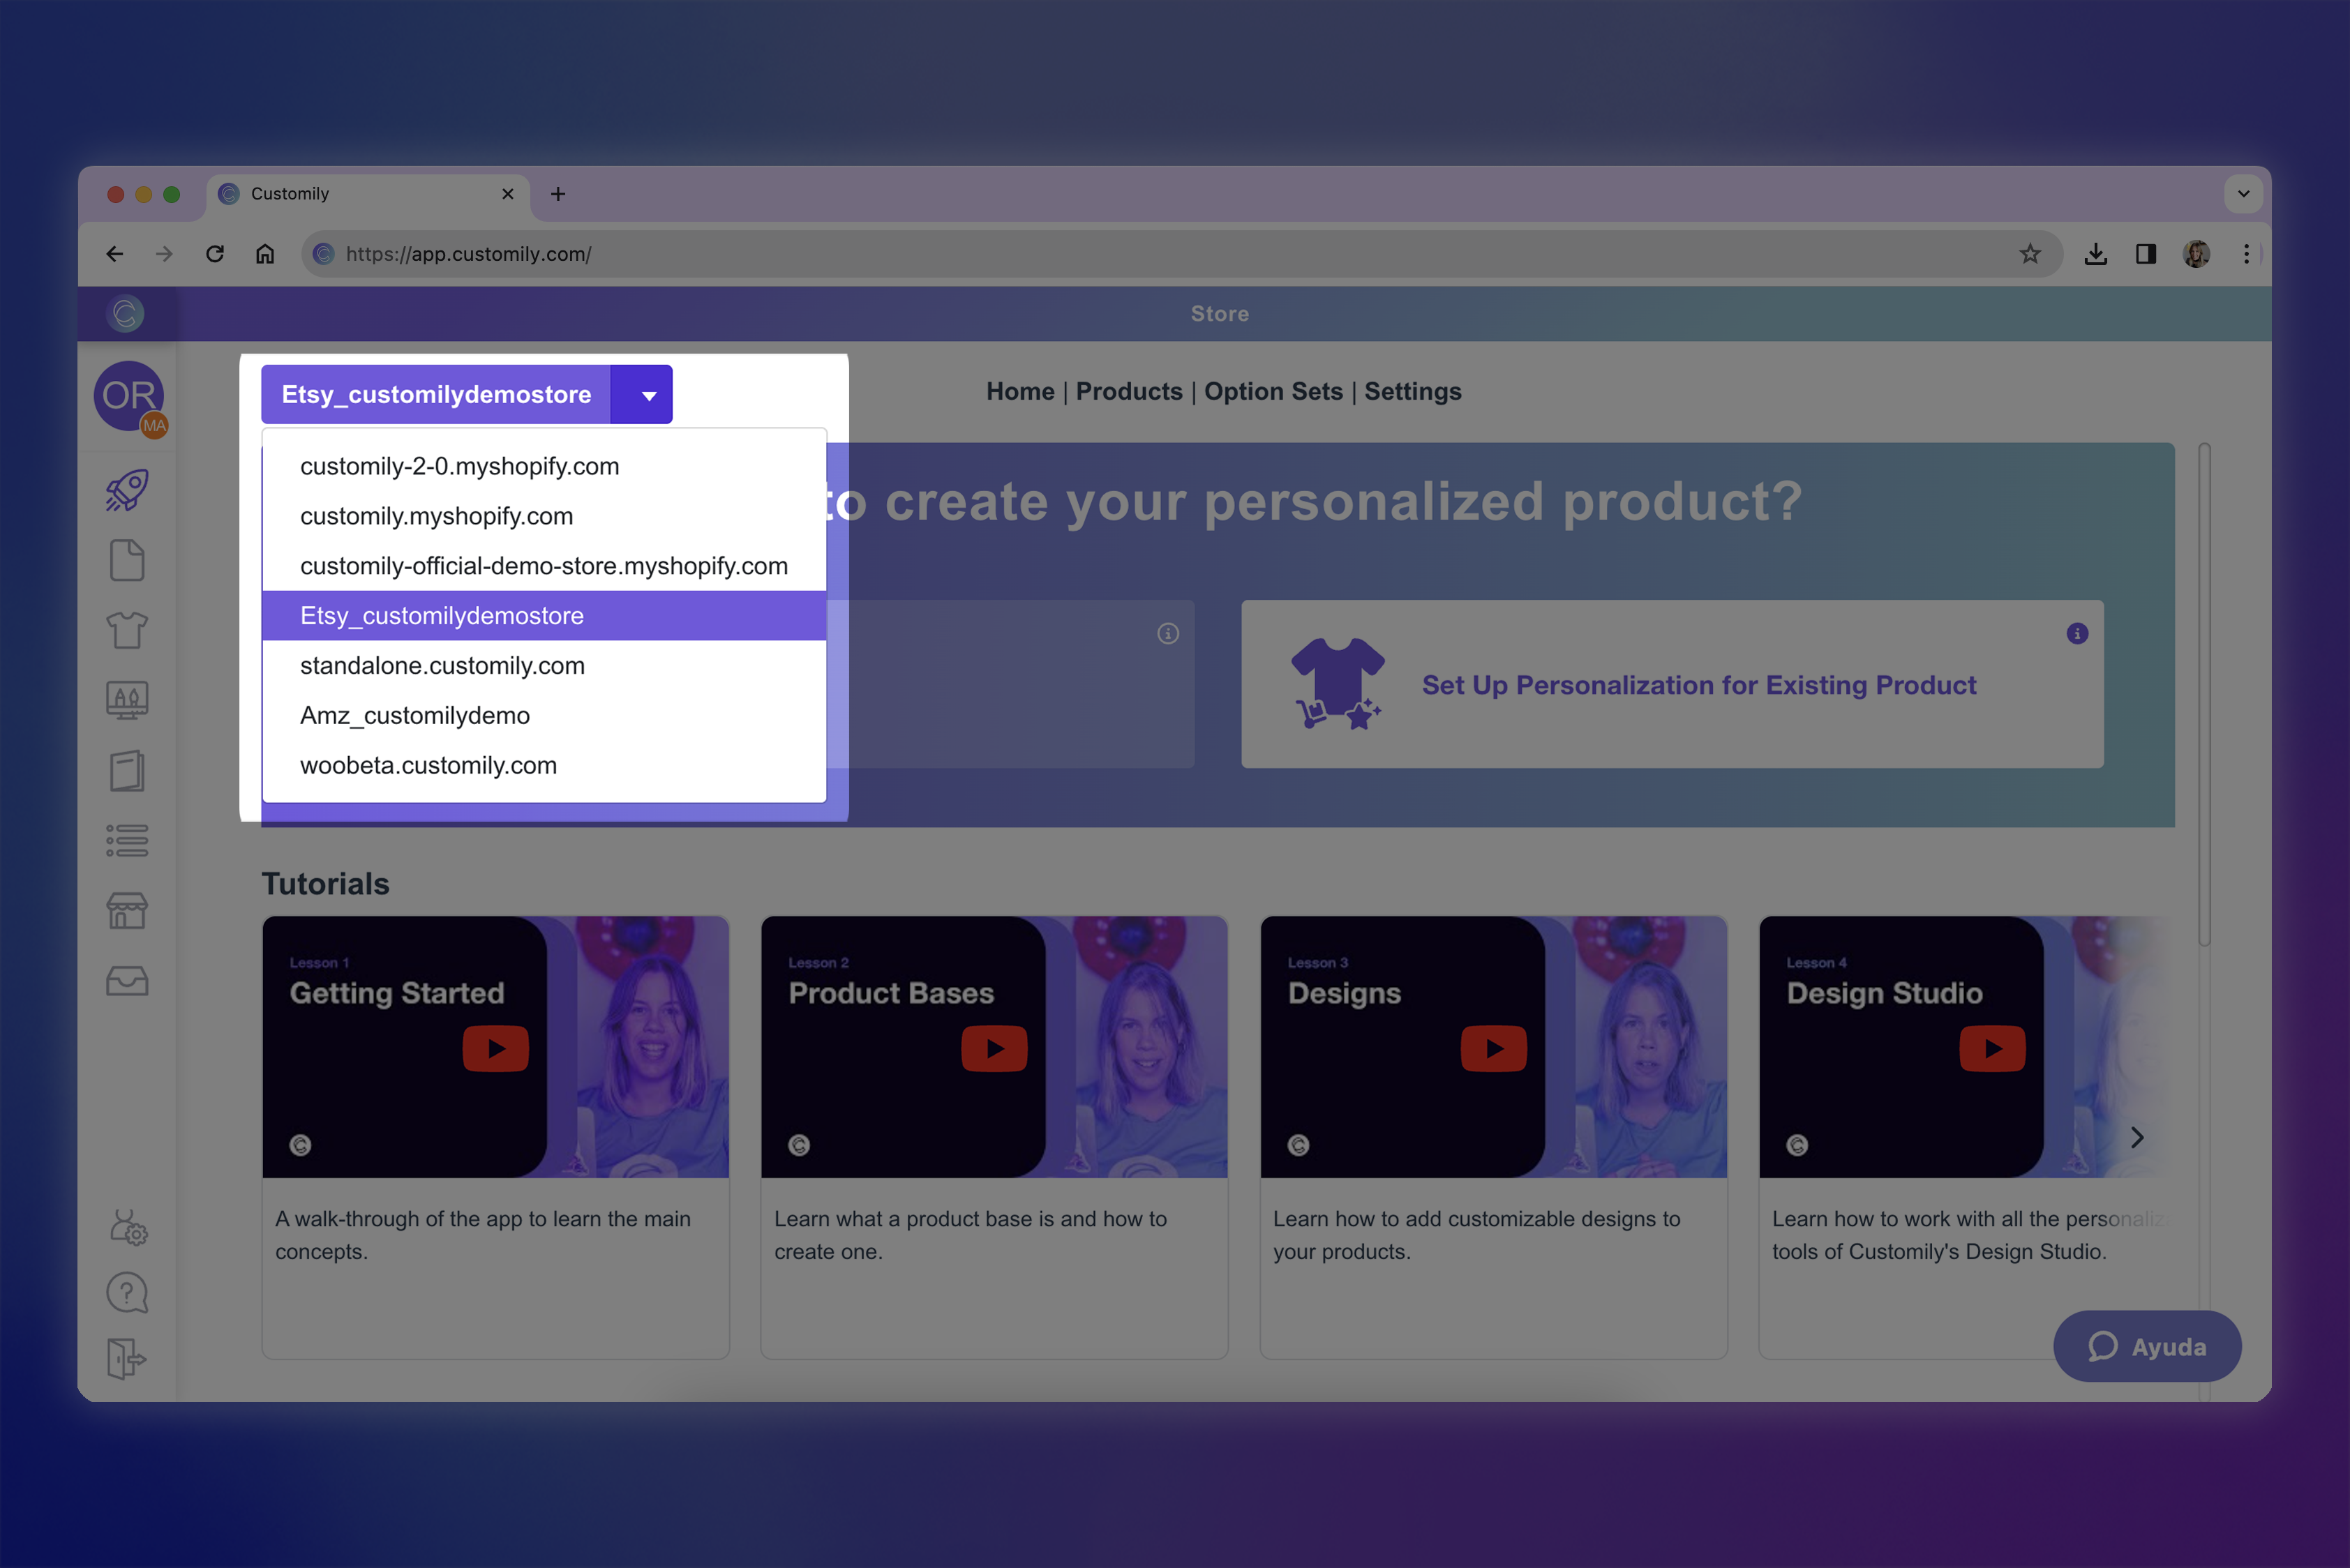
Task: Open user settings gear icon
Action: tap(128, 1228)
